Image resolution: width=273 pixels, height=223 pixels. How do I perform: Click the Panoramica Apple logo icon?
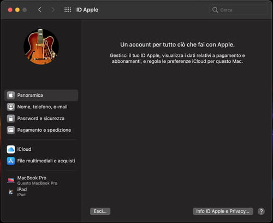[11, 95]
